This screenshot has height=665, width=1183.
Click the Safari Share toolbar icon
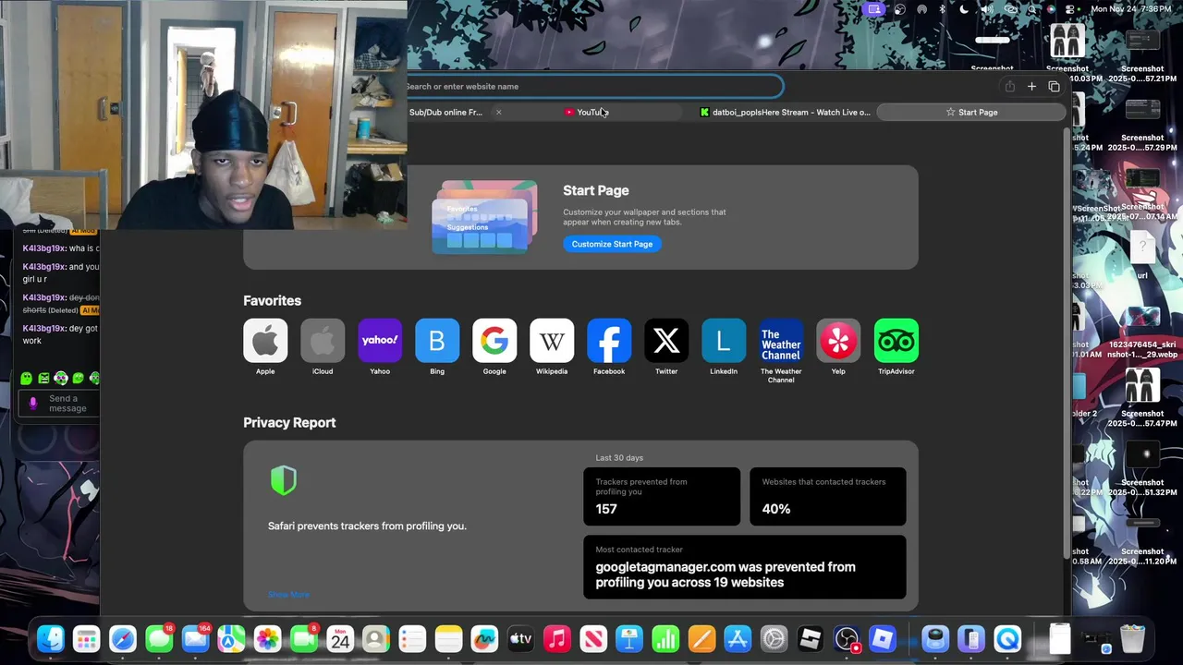(x=1009, y=87)
